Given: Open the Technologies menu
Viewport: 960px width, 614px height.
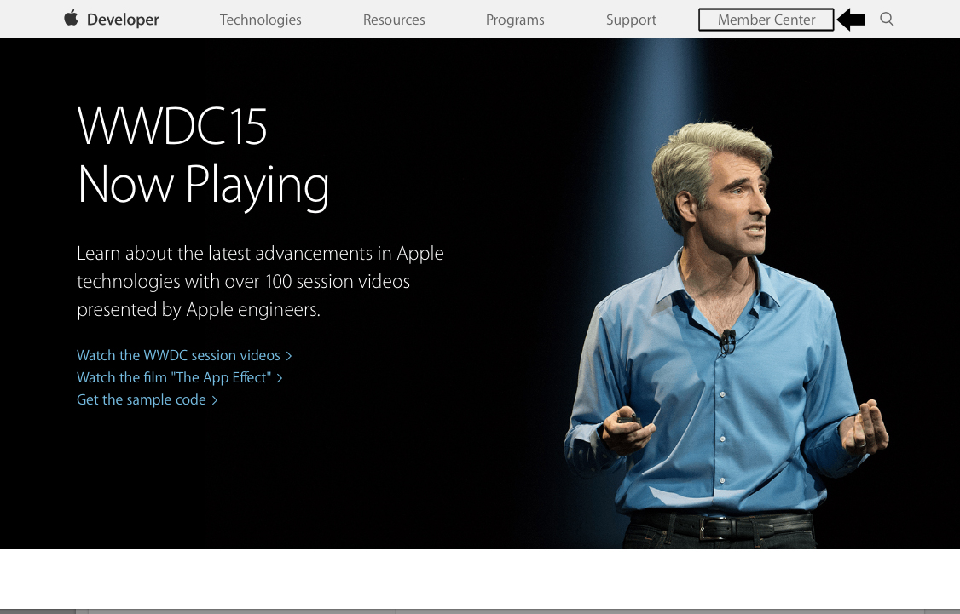Looking at the screenshot, I should coord(260,20).
